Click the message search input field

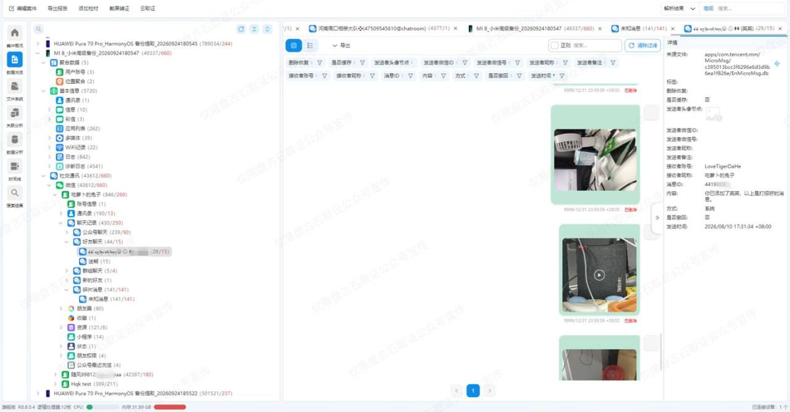(x=596, y=46)
